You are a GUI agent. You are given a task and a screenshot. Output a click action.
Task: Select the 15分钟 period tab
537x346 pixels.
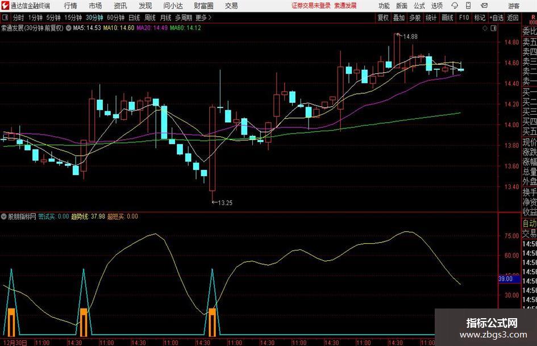(73, 18)
